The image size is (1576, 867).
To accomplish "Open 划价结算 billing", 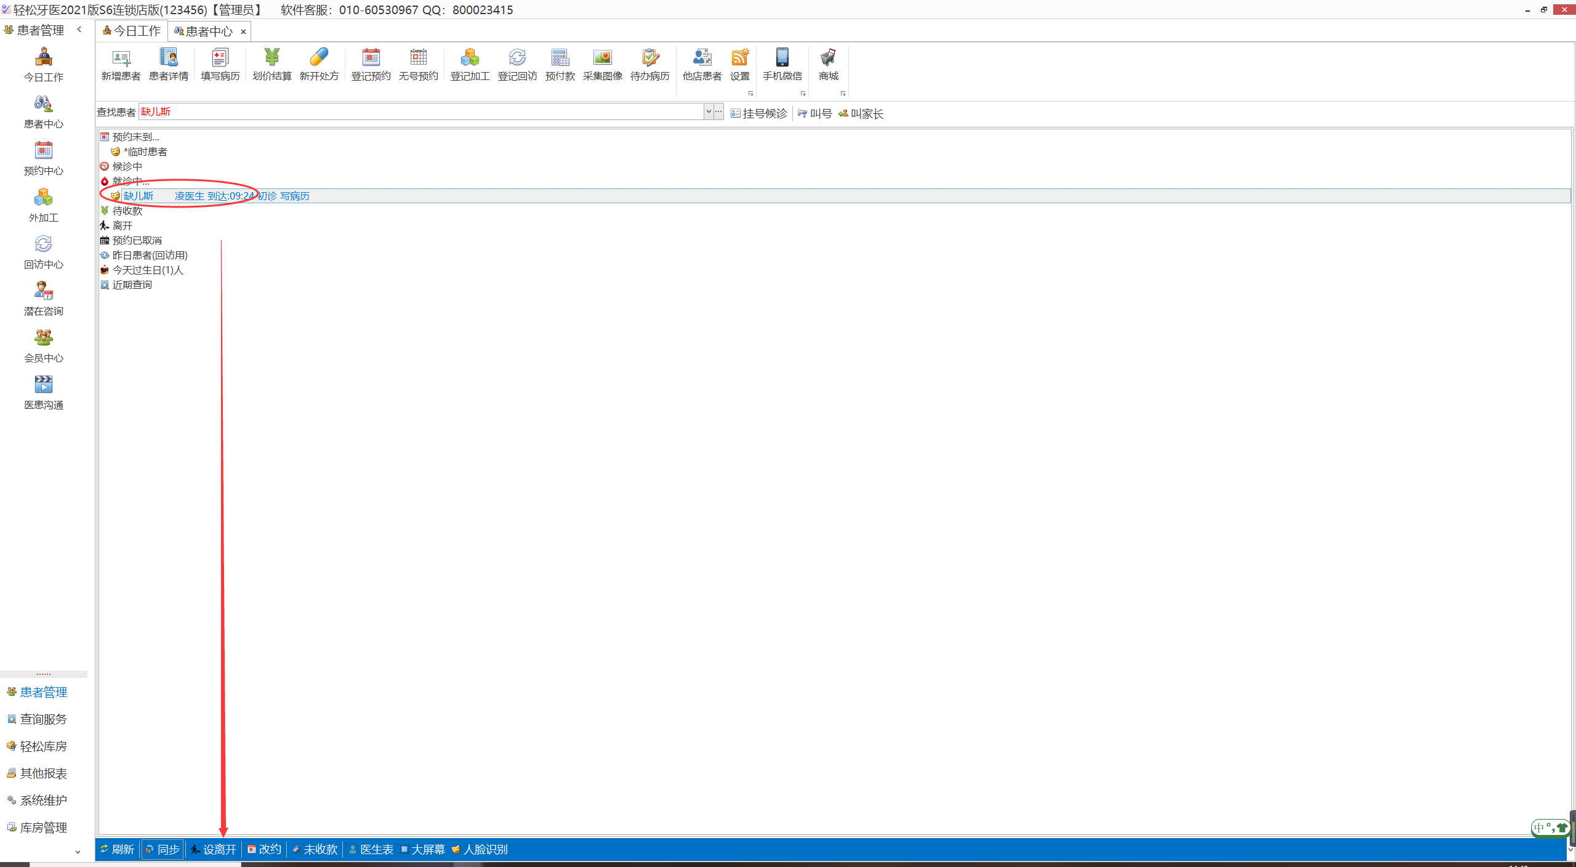I will [x=271, y=65].
